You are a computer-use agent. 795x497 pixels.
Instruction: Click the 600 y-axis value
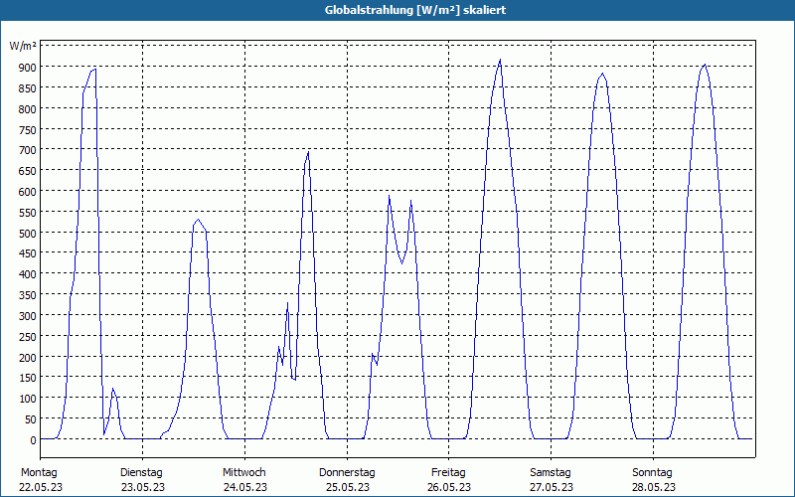tap(28, 192)
